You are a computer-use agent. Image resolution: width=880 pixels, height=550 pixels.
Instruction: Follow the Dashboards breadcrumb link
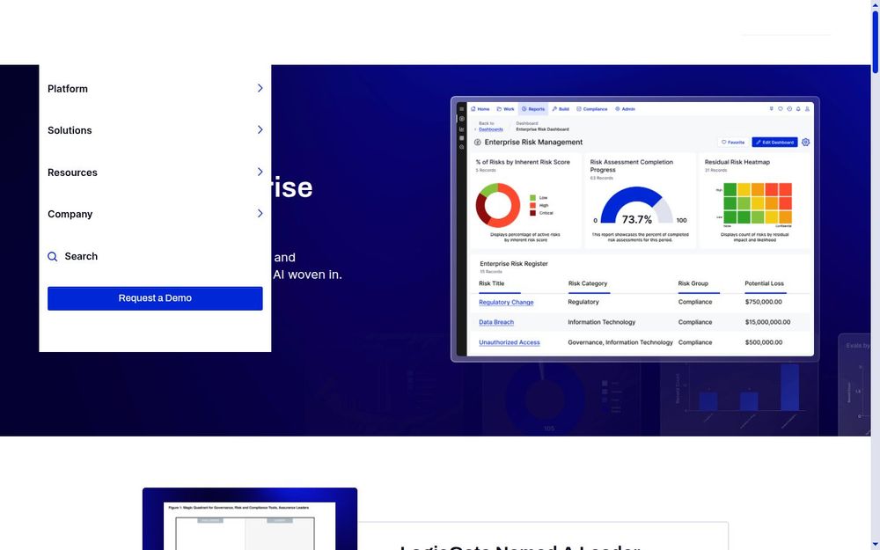tap(490, 129)
